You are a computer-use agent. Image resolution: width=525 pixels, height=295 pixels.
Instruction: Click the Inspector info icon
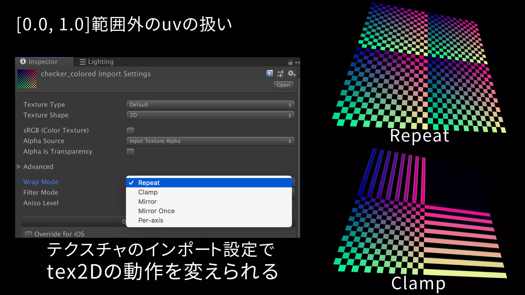click(x=23, y=61)
